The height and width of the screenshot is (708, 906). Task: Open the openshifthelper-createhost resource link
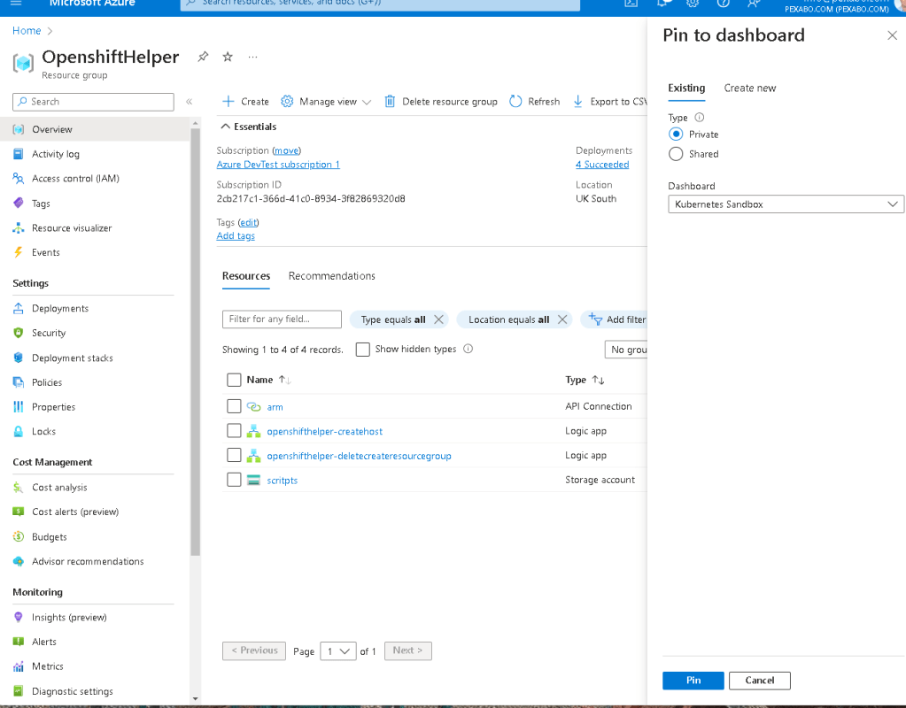click(325, 431)
